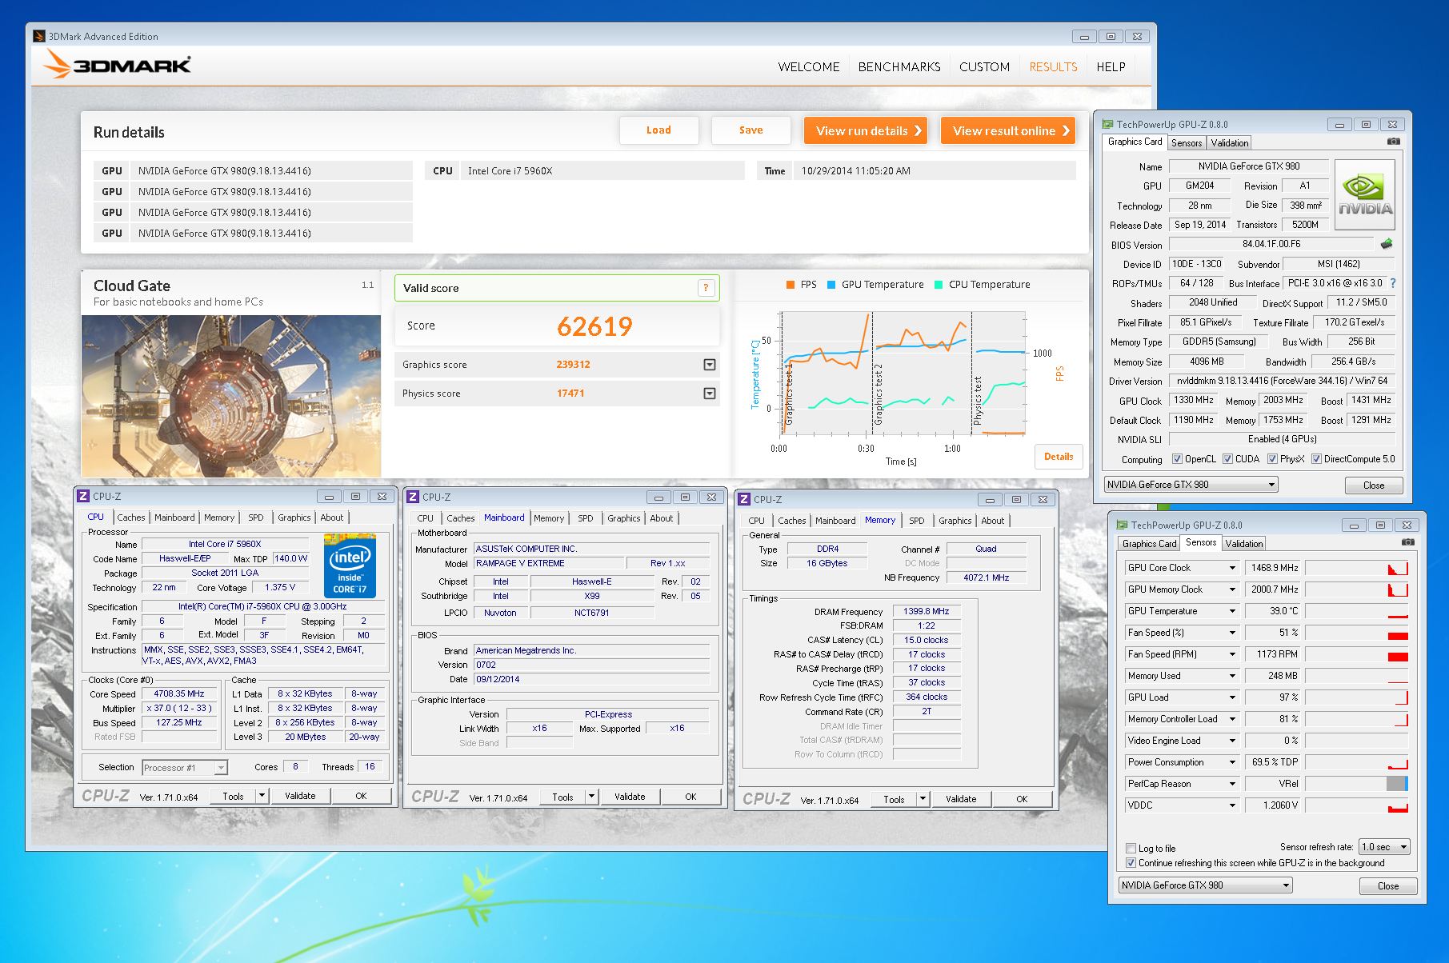Switch to Caches tab in first CPU-Z window
This screenshot has width=1449, height=963.
click(131, 517)
